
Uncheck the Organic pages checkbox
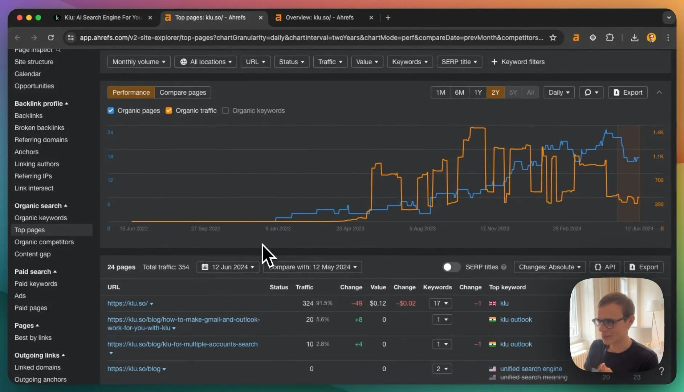click(x=111, y=111)
